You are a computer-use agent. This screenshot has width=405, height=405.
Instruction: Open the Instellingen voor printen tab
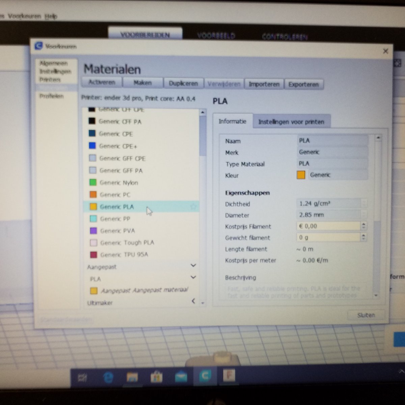tap(291, 122)
